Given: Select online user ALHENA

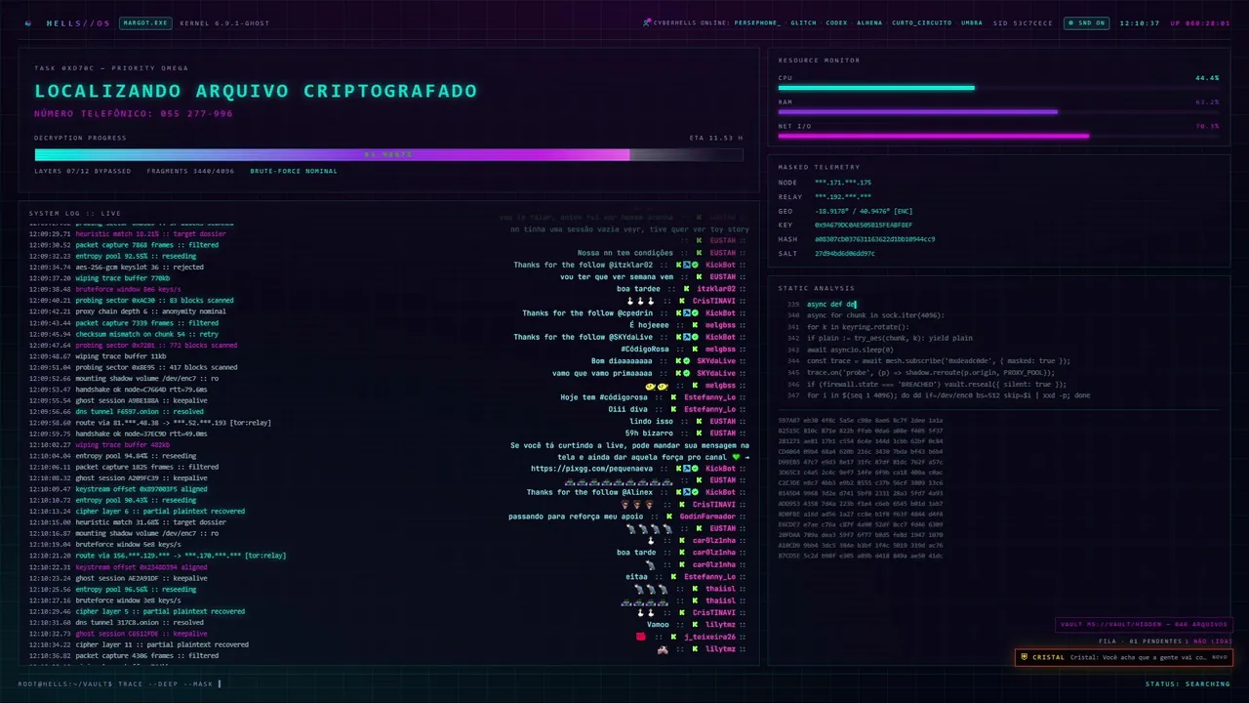Looking at the screenshot, I should tap(869, 22).
